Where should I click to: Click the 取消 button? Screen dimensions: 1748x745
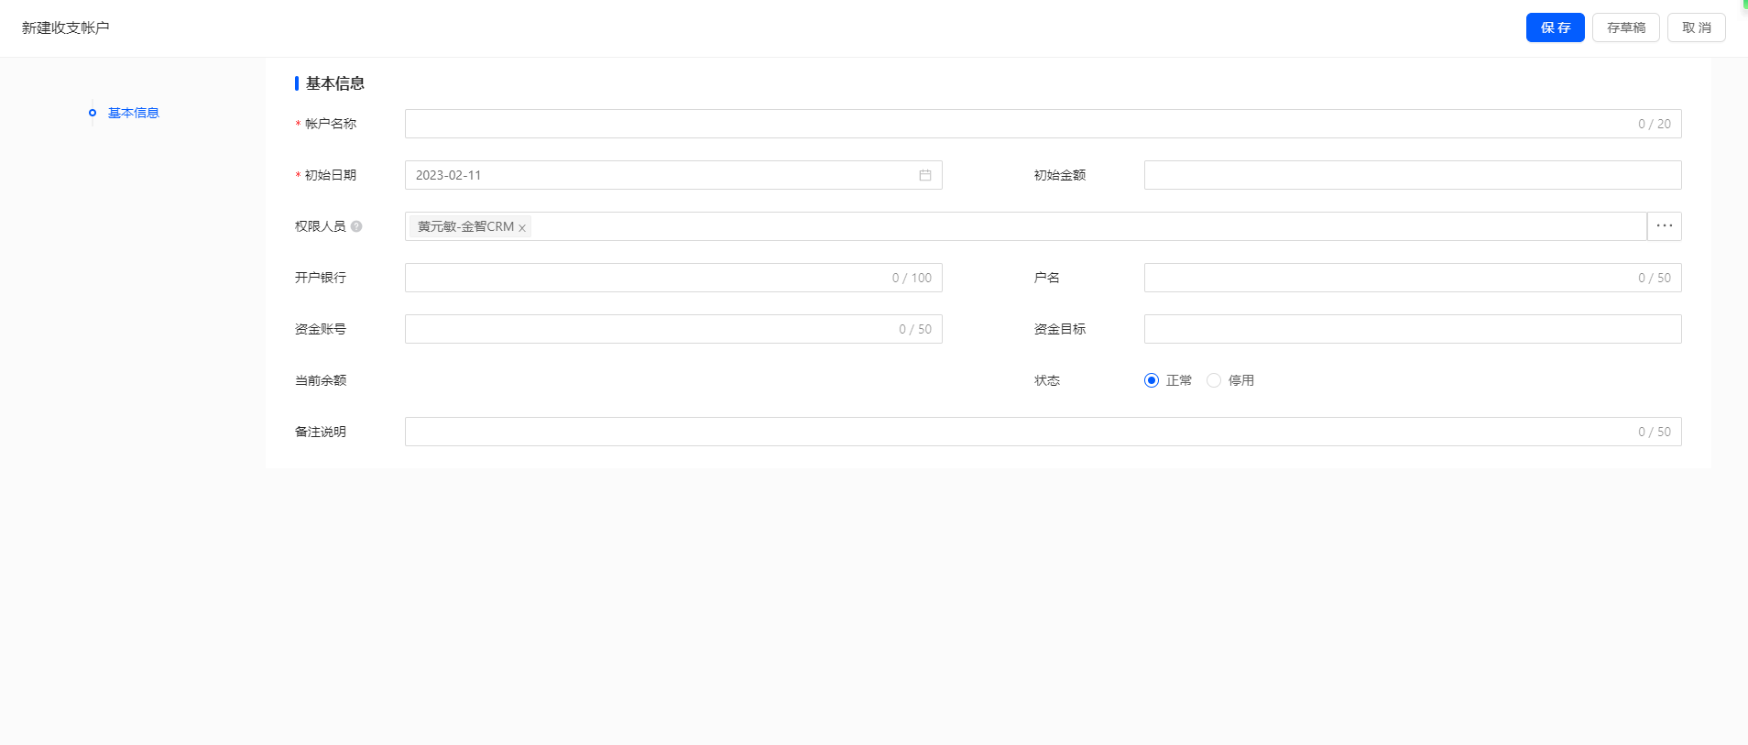[x=1697, y=27]
